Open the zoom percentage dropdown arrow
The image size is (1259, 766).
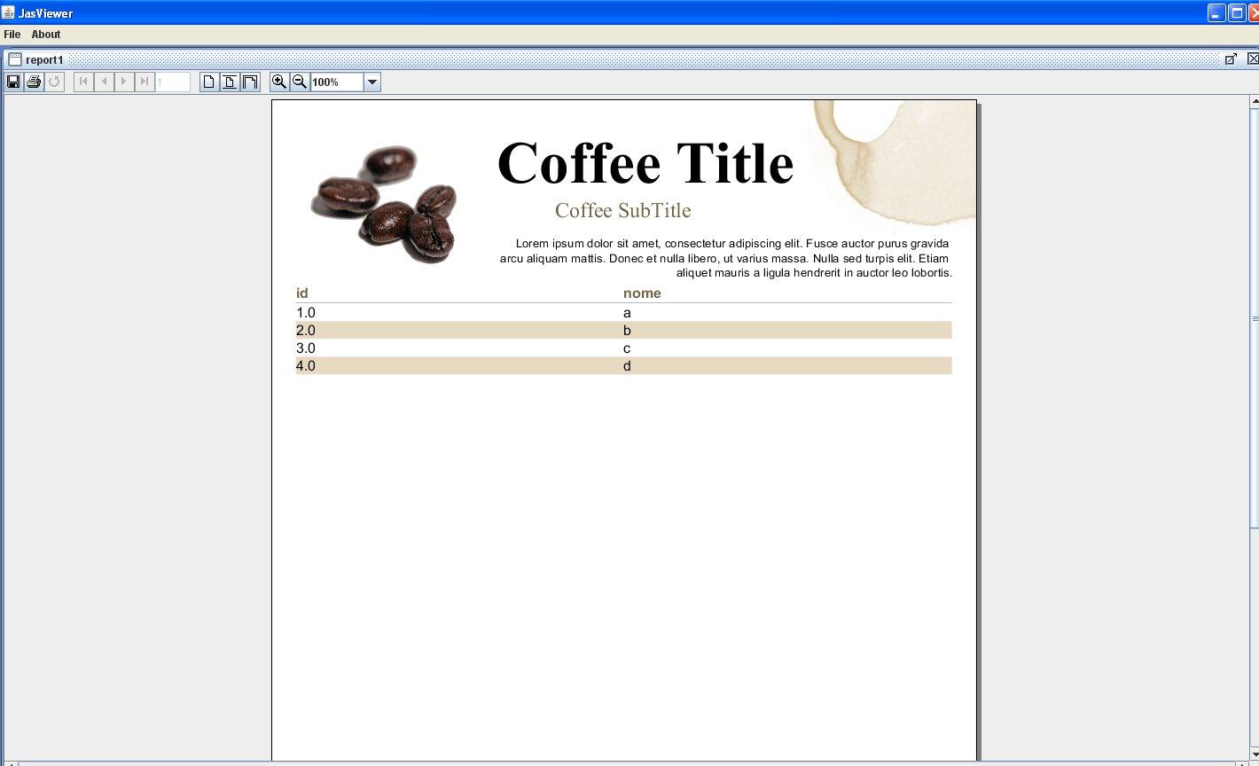point(372,82)
